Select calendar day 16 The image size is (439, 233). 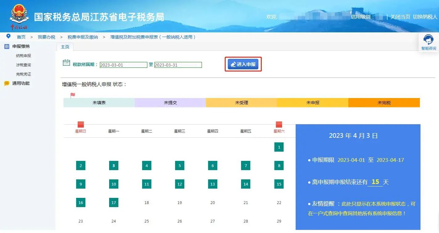pyautogui.click(x=81, y=202)
